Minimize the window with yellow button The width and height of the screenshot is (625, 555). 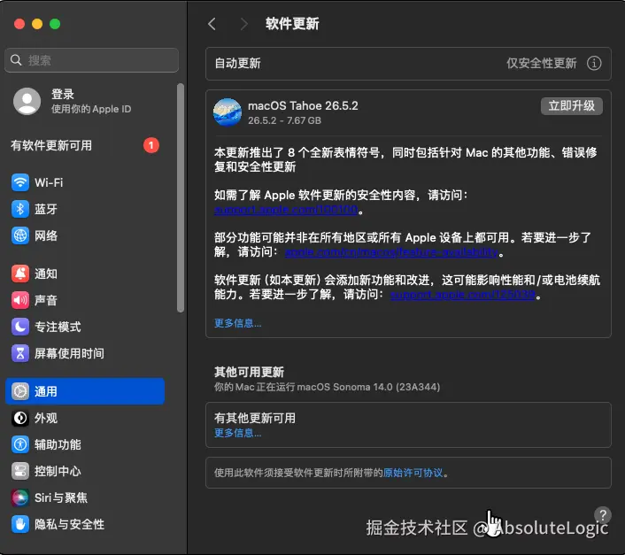(x=37, y=24)
